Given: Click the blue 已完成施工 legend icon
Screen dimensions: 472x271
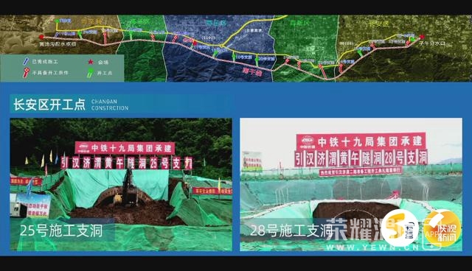Looking at the screenshot, I should click(26, 62).
